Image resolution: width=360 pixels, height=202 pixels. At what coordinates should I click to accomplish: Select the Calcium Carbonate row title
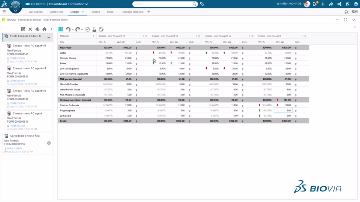tap(70, 105)
